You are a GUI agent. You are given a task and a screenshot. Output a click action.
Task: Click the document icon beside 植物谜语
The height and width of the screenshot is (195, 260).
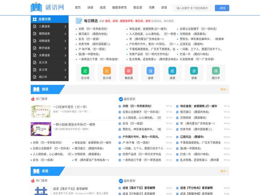tap(35, 34)
